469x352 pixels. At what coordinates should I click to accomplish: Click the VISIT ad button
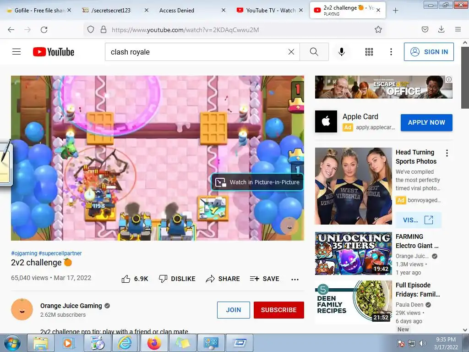point(418,220)
